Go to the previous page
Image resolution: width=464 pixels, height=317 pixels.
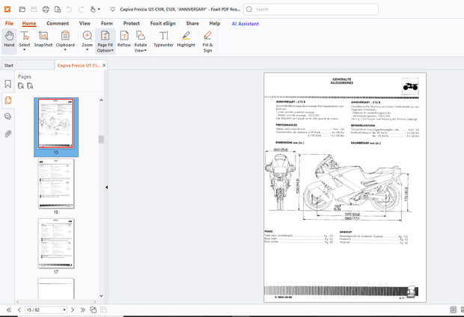click(19, 310)
